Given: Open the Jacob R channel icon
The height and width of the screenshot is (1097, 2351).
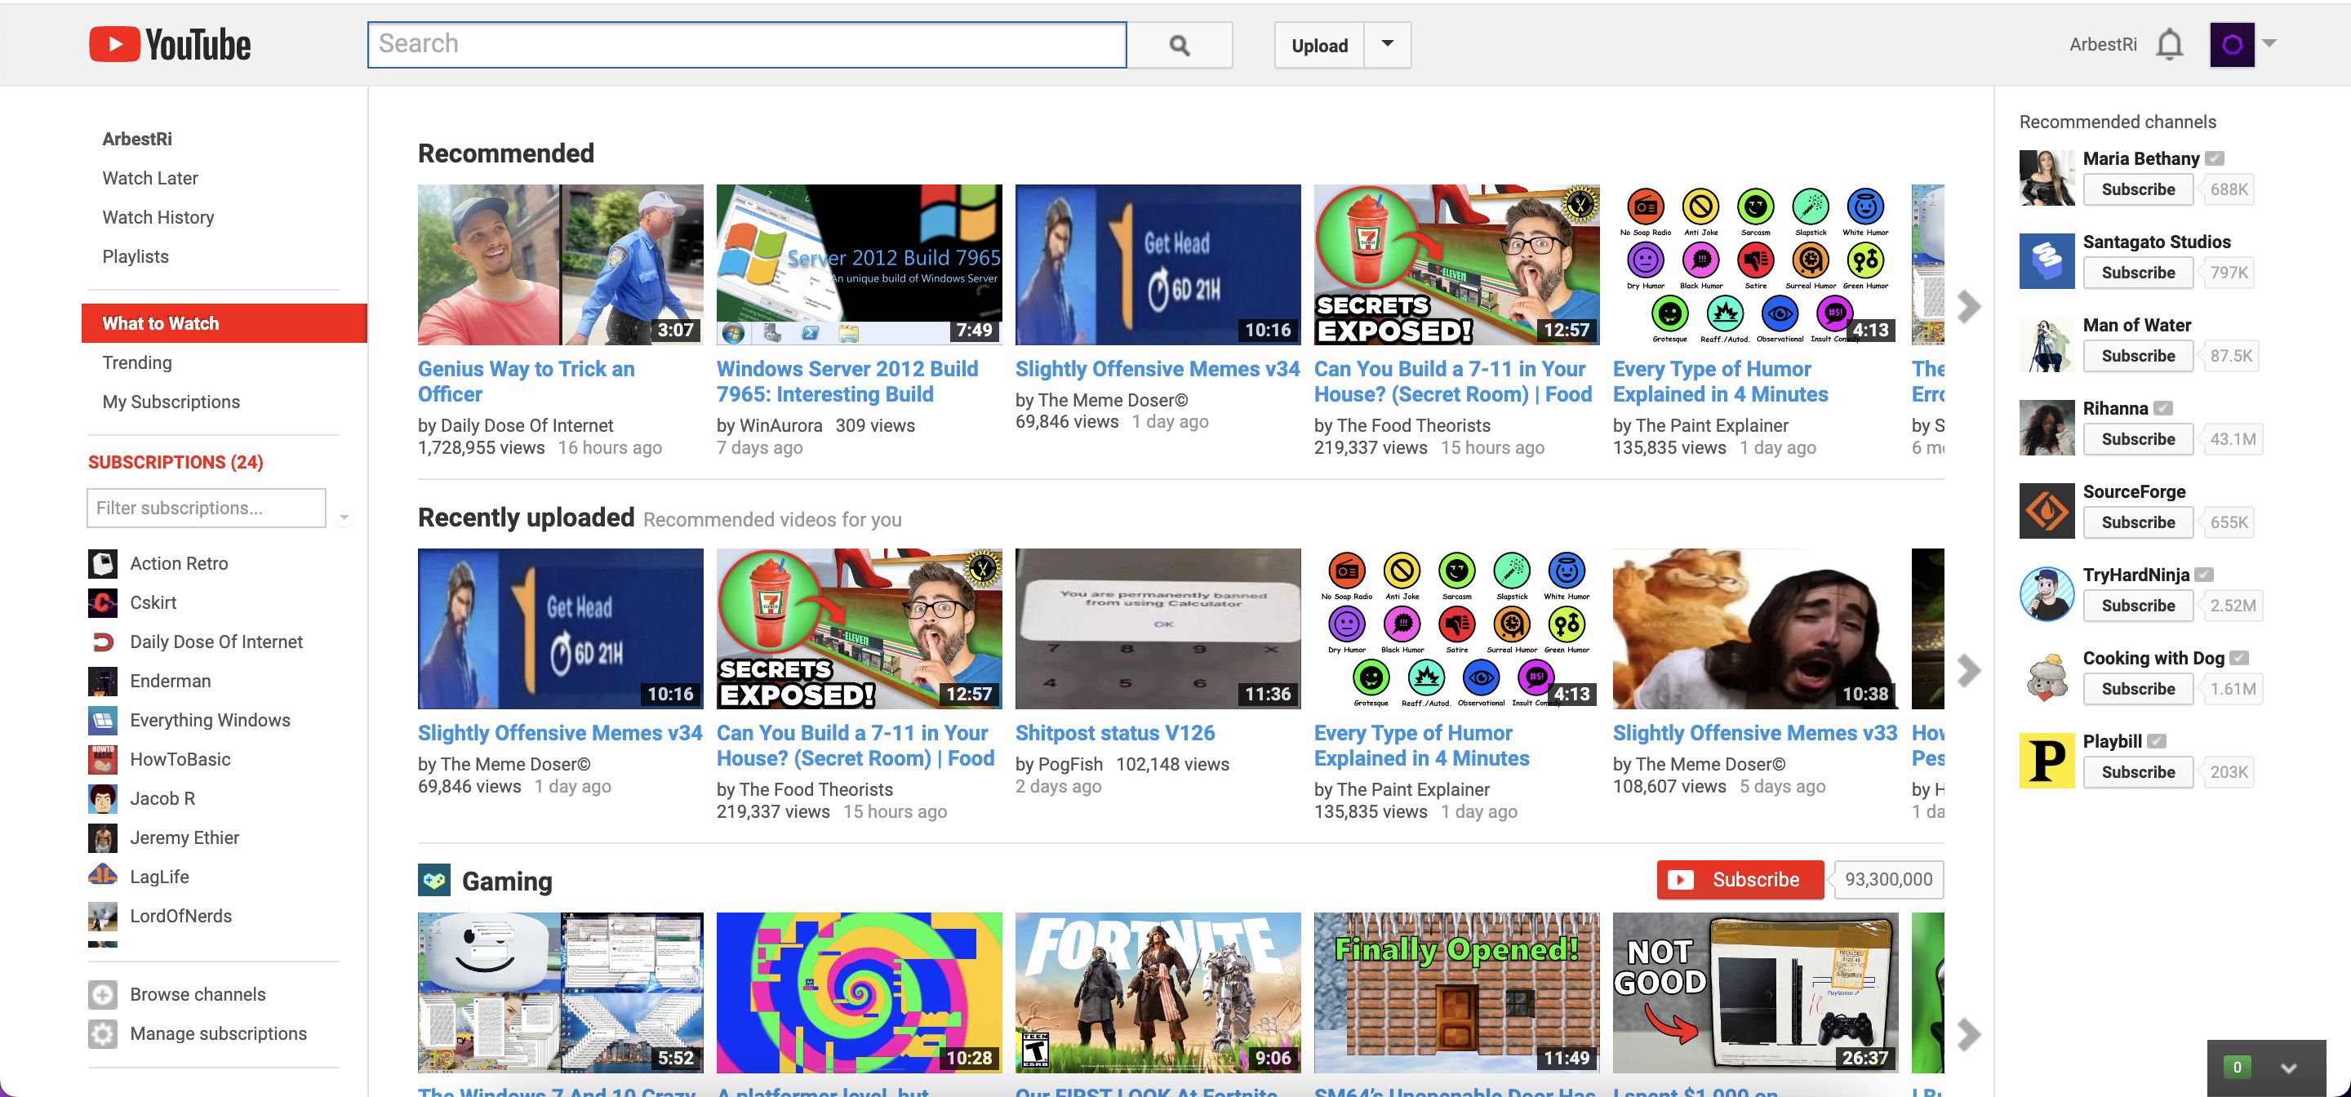Looking at the screenshot, I should (x=102, y=798).
